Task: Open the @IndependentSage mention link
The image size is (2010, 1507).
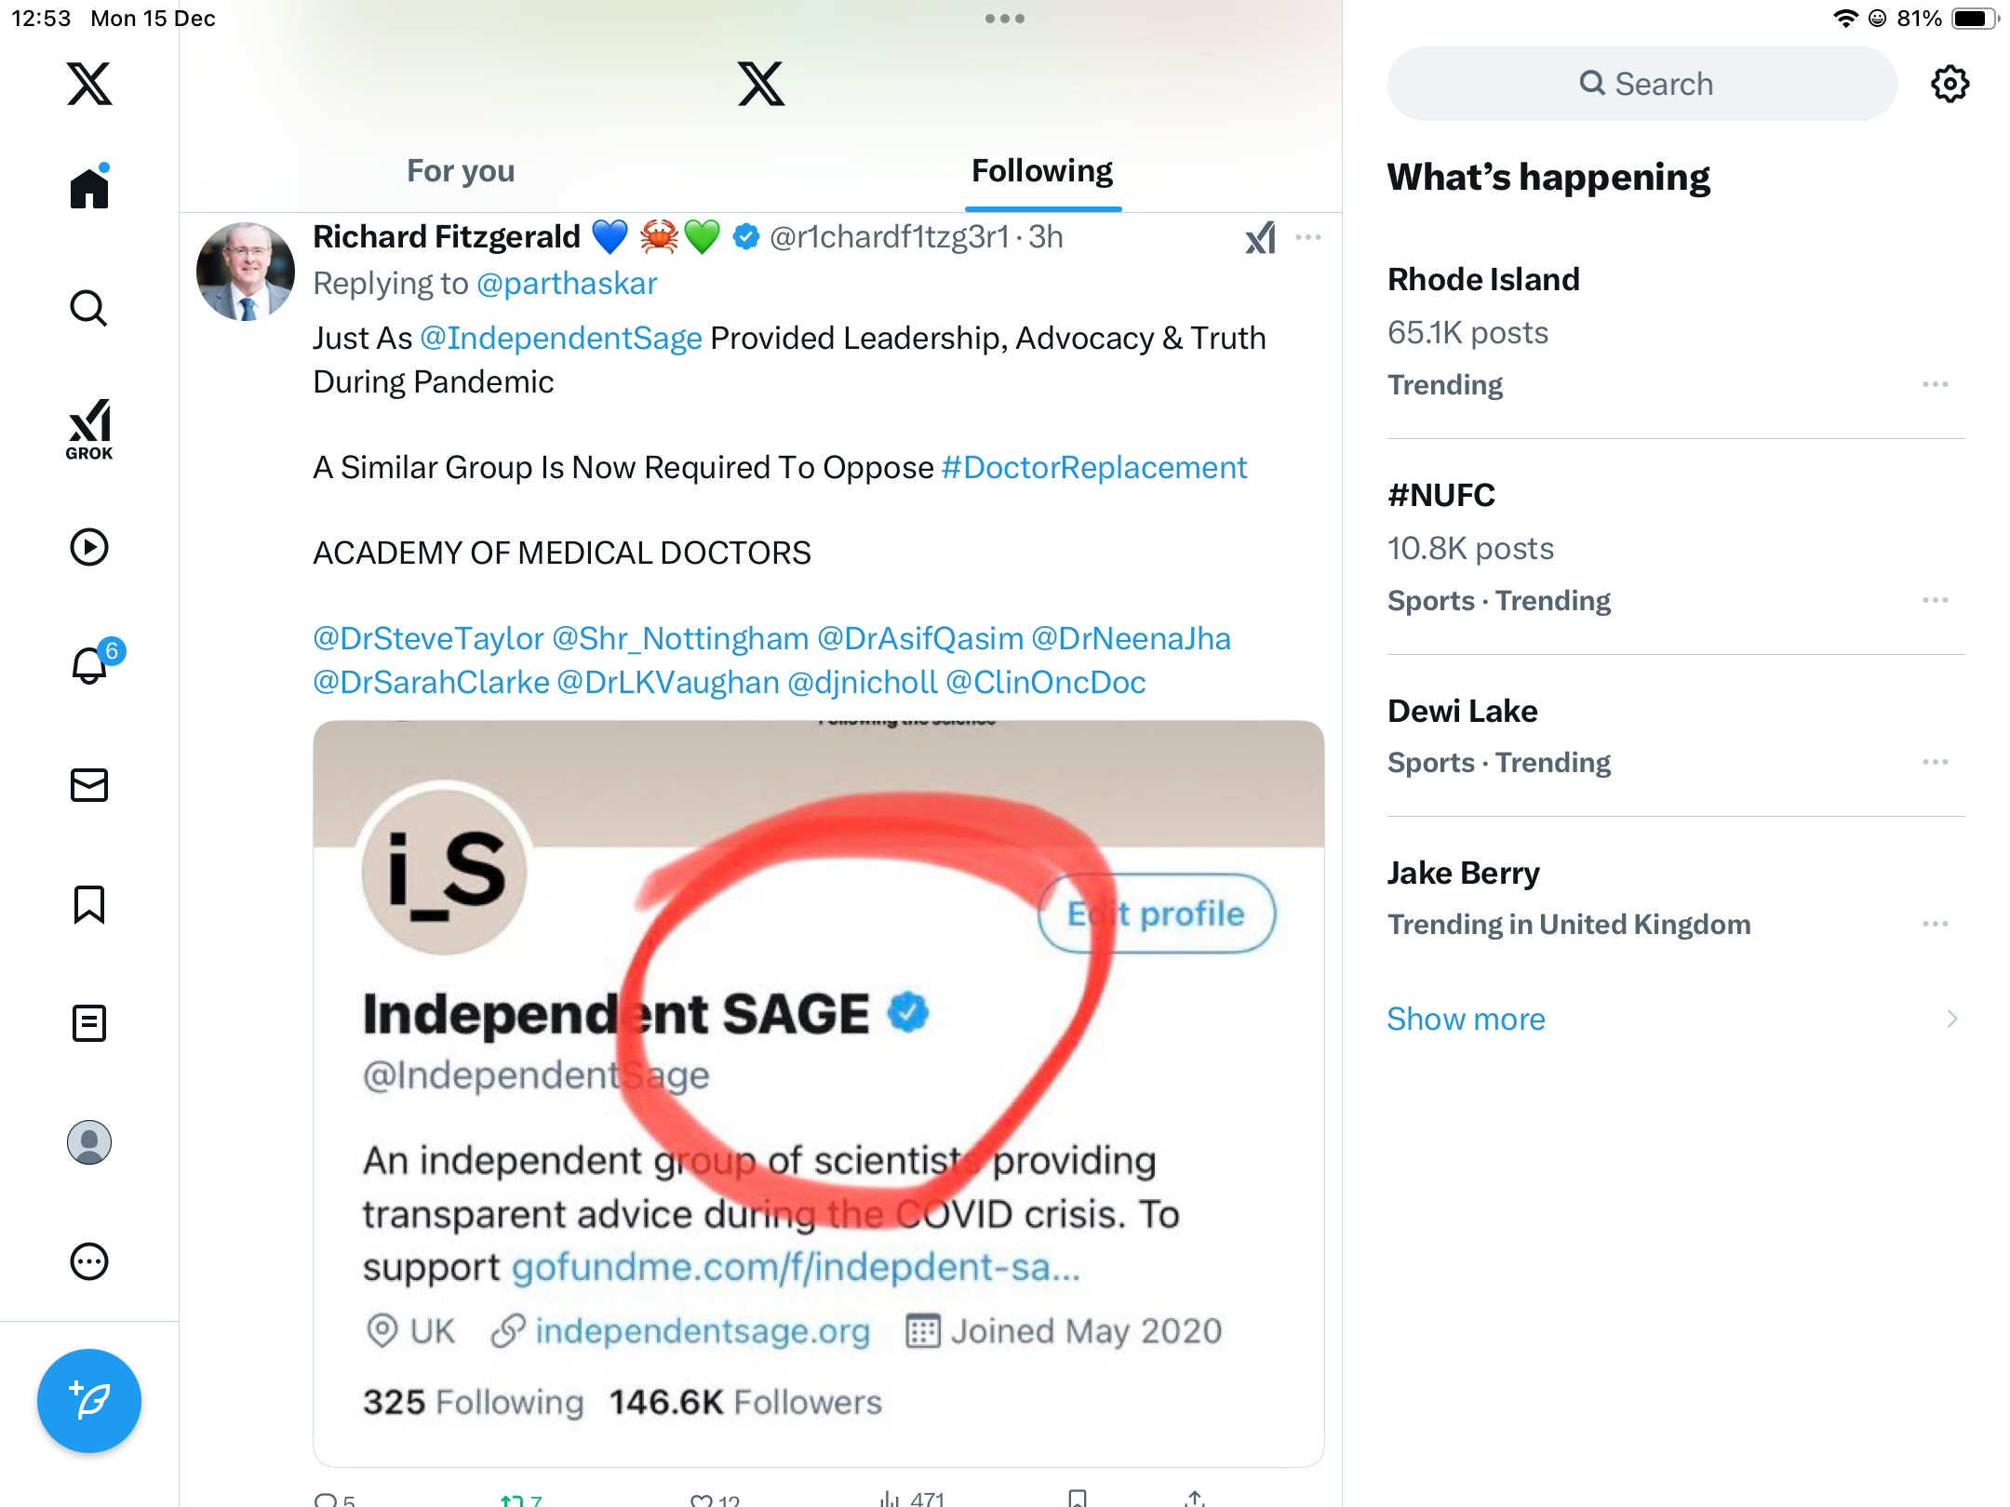Action: click(560, 338)
